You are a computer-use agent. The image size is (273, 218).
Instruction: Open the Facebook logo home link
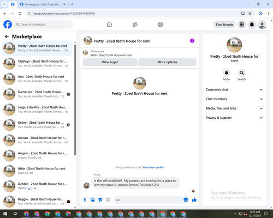(8, 25)
